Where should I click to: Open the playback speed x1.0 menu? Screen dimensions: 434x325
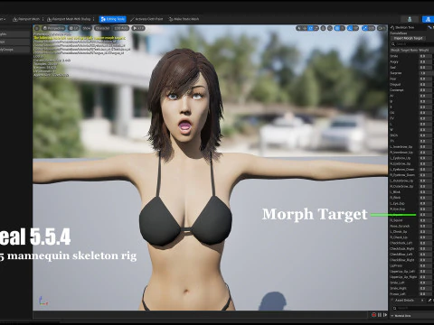point(138,28)
